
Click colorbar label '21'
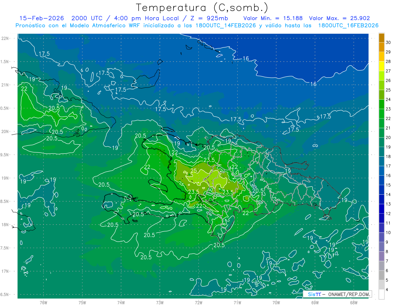(x=388, y=128)
